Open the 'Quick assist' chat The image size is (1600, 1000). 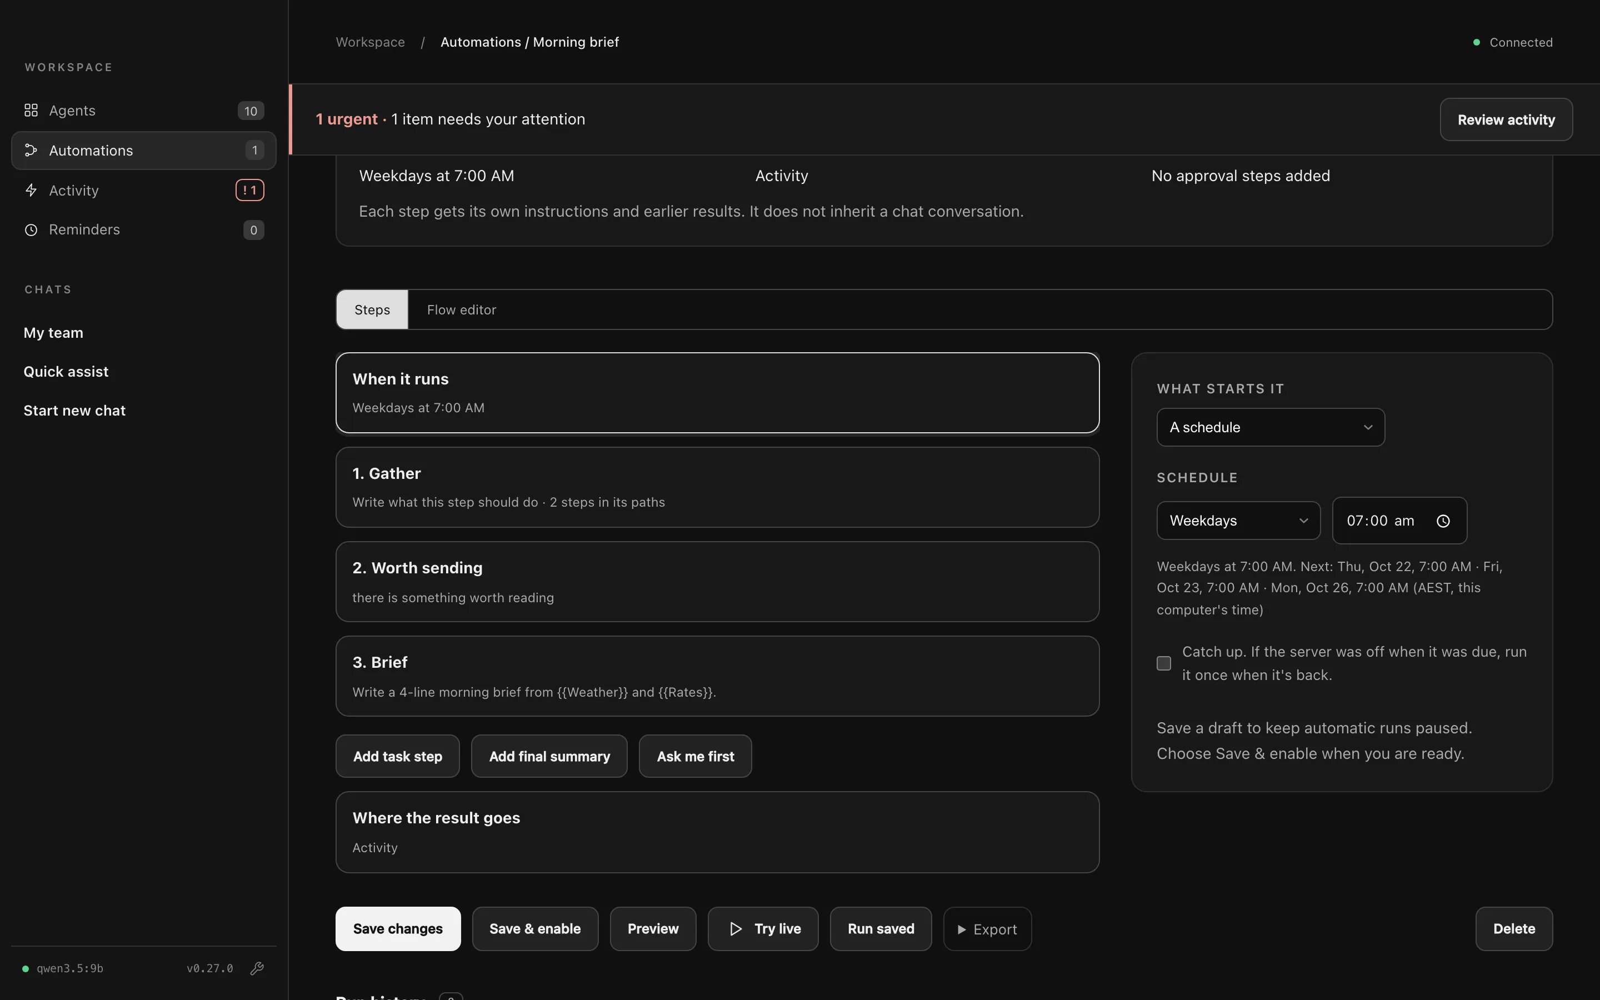point(66,372)
